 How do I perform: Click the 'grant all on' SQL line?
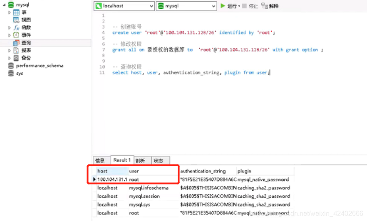(218, 50)
